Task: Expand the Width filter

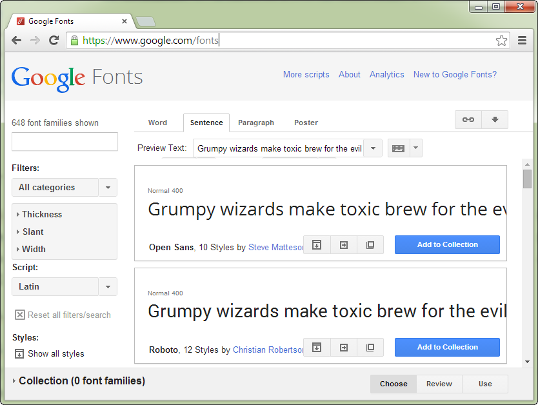Action: [31, 250]
